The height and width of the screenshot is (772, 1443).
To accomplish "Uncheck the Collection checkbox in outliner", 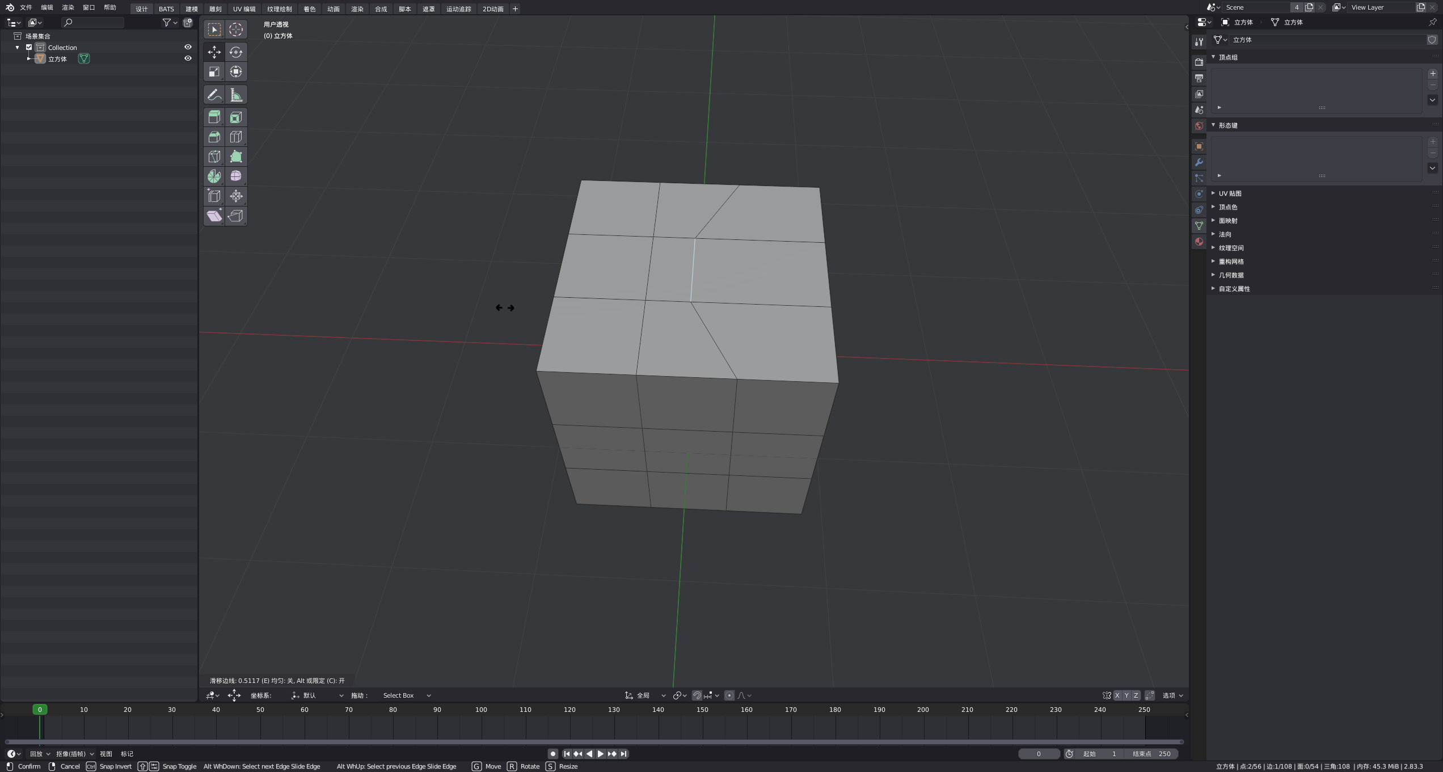I will click(x=29, y=48).
